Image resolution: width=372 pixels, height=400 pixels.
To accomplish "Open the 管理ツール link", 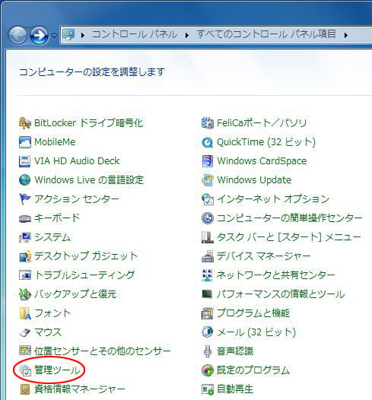I will coord(57,370).
